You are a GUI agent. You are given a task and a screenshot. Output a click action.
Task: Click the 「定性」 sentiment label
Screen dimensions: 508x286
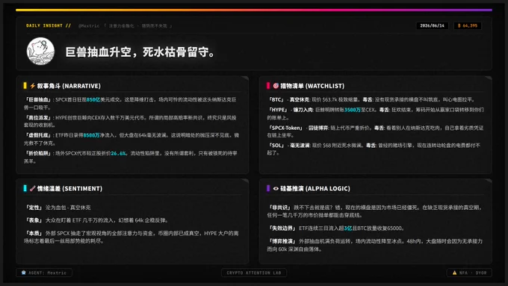tap(34, 208)
